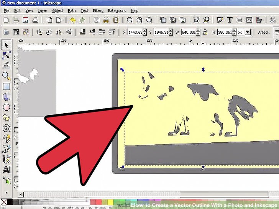This screenshot has width=279, height=209.
Task: Select the Star polygon tool
Action: [x=7, y=118]
